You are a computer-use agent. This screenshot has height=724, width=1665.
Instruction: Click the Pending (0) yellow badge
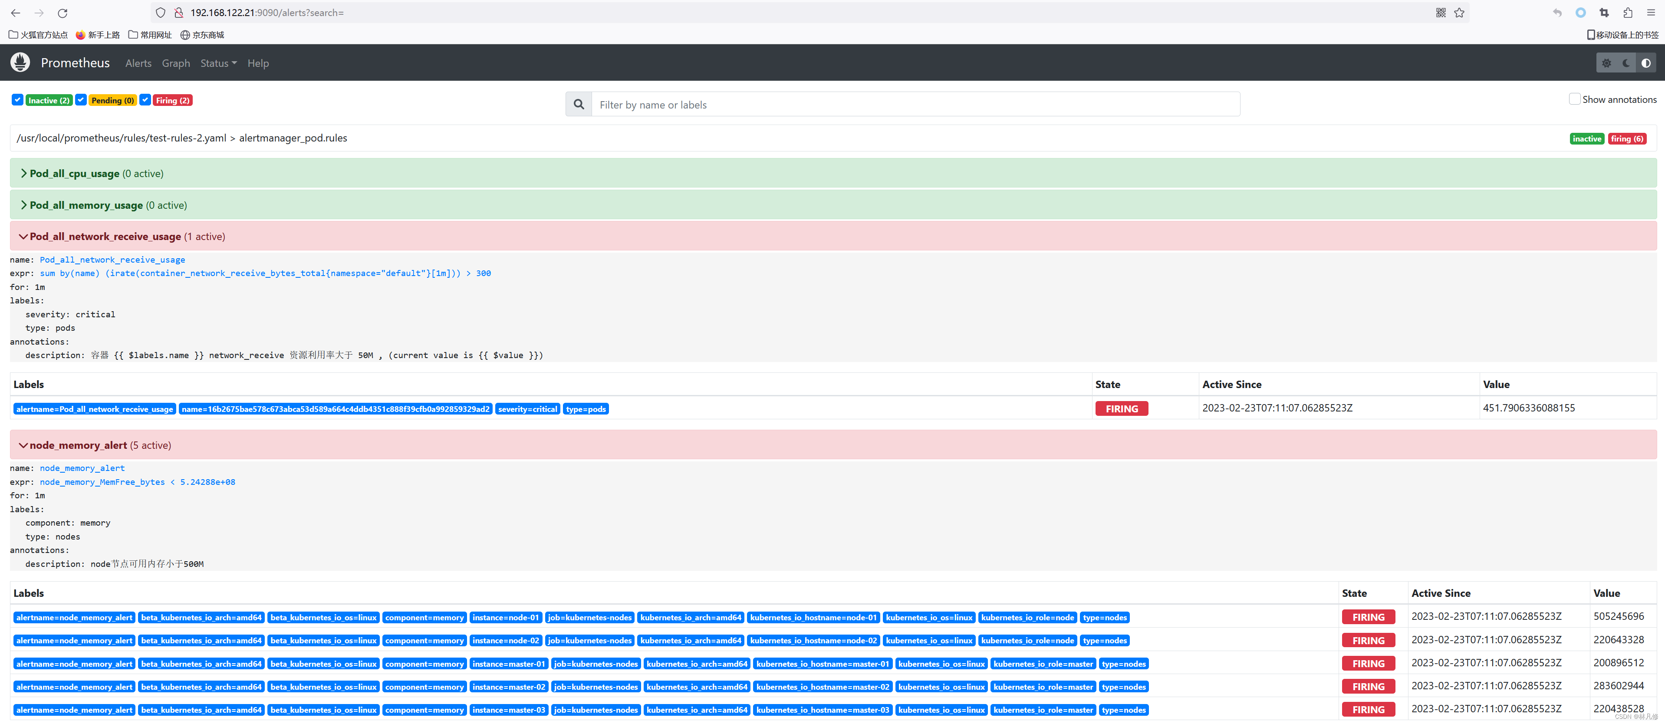pos(113,100)
